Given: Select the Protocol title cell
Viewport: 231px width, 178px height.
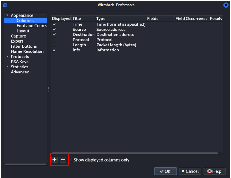Looking at the screenshot, I should tap(81, 40).
